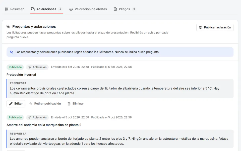The width and height of the screenshot is (241, 151).
Task: Click RESPUESTA label under Protección invernal
Action: [x=18, y=83]
